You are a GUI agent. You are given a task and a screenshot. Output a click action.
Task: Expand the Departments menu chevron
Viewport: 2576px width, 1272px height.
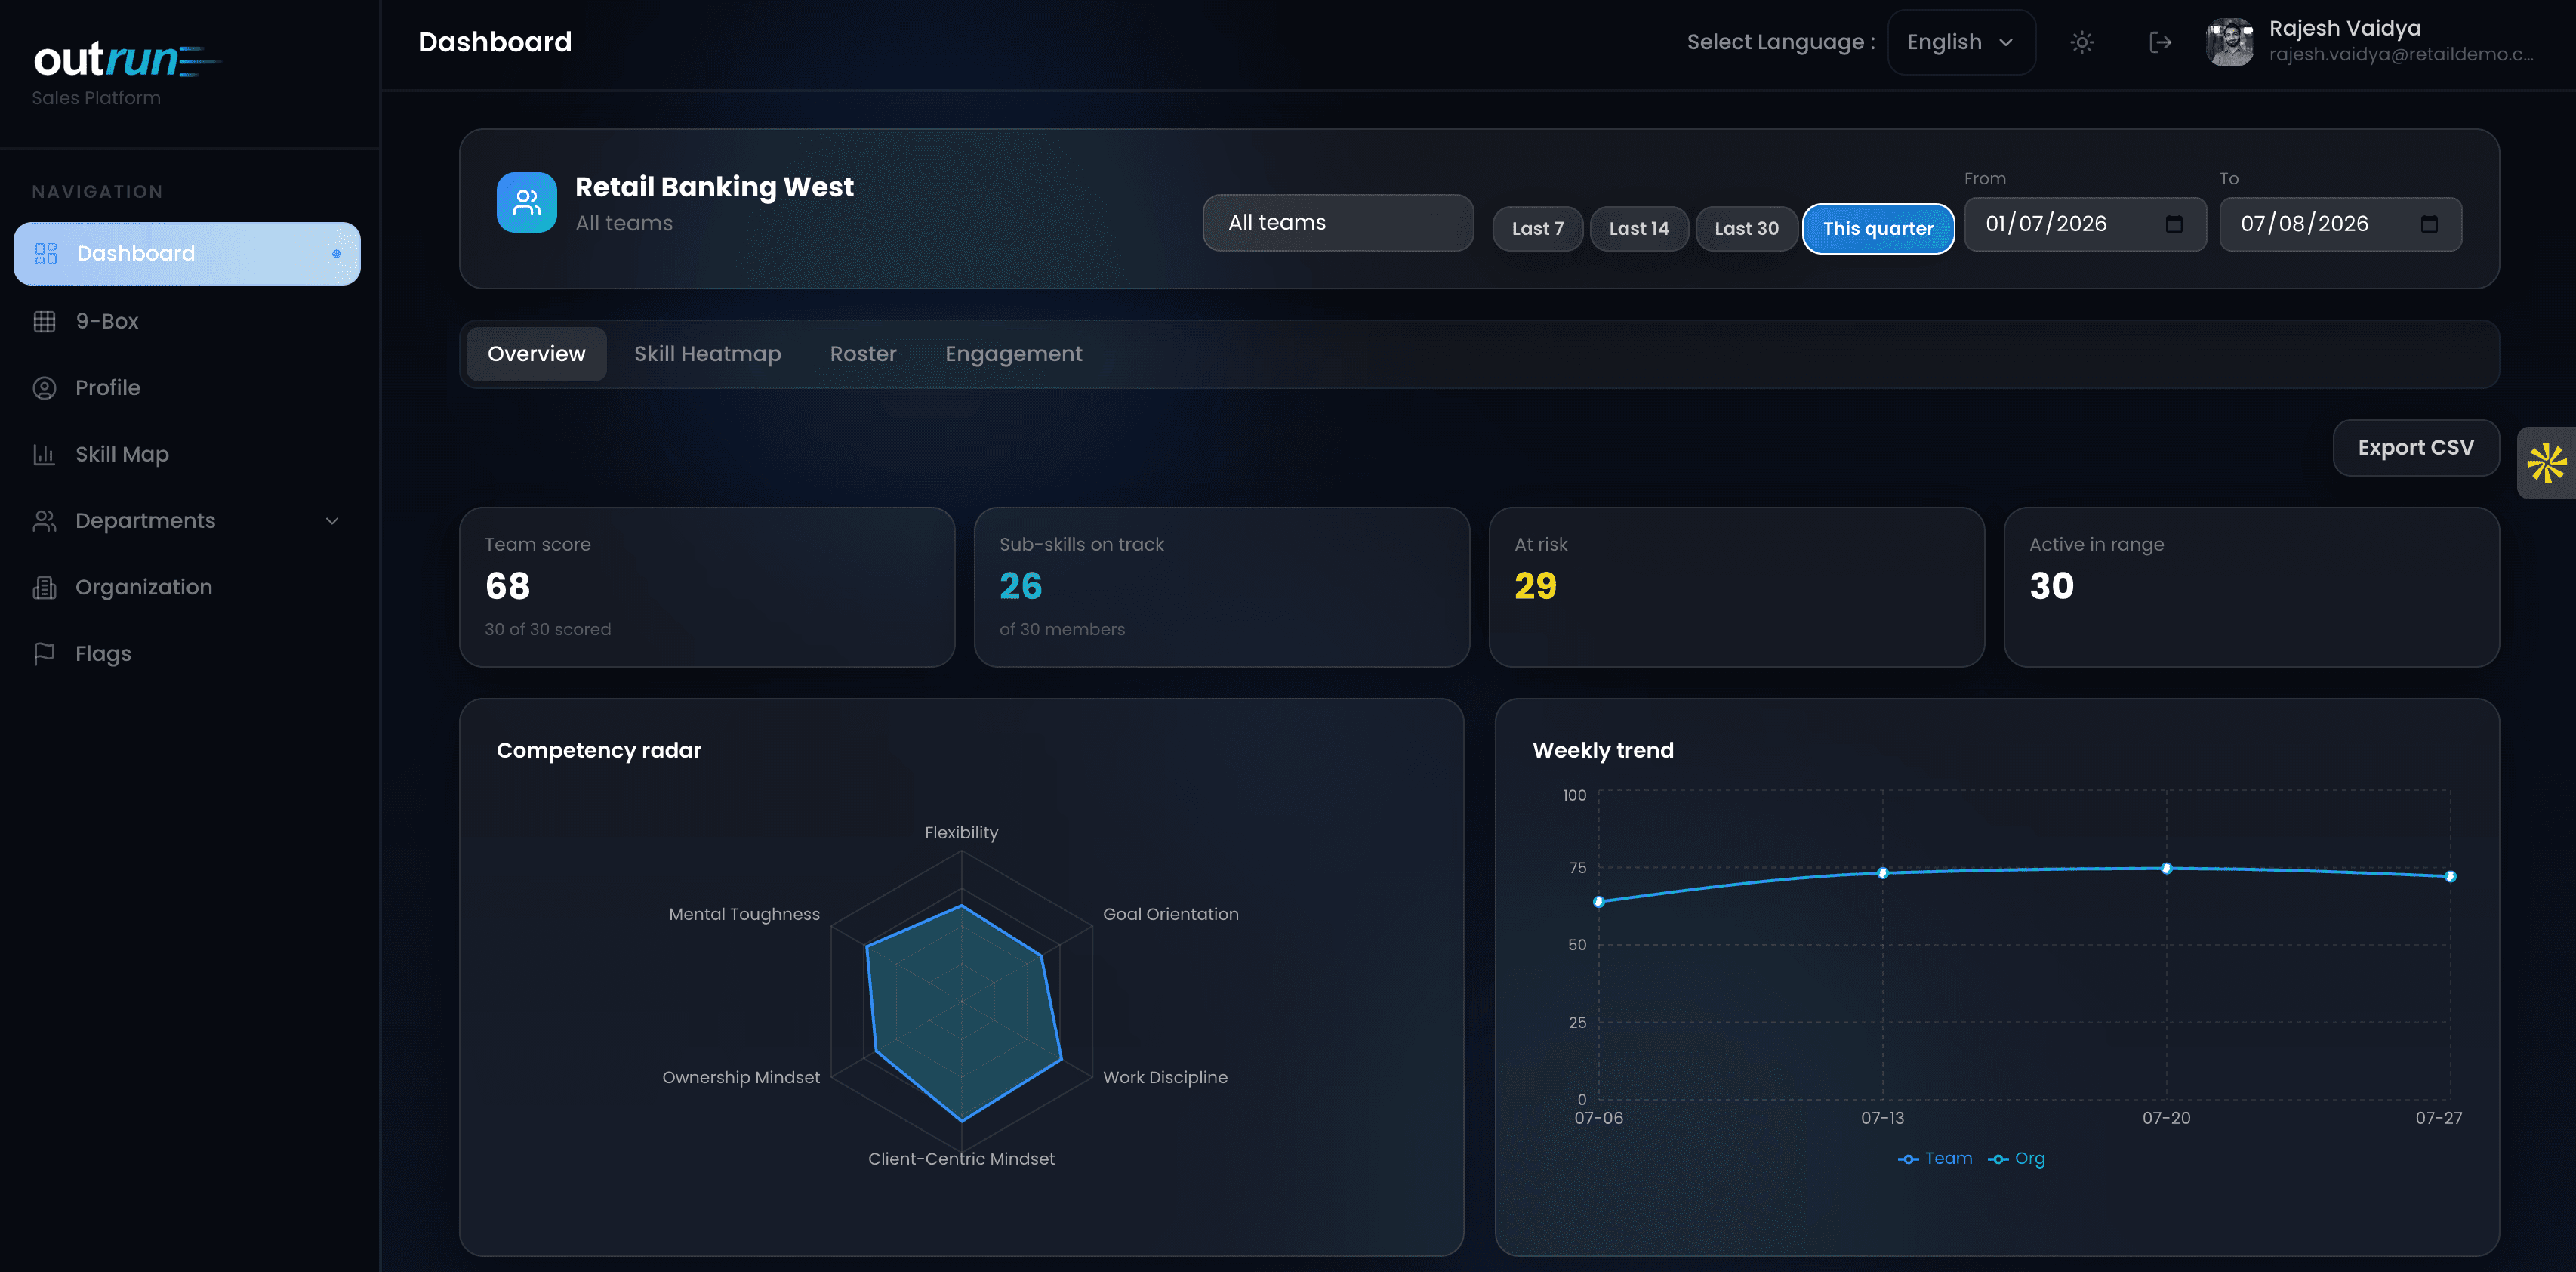(x=332, y=521)
